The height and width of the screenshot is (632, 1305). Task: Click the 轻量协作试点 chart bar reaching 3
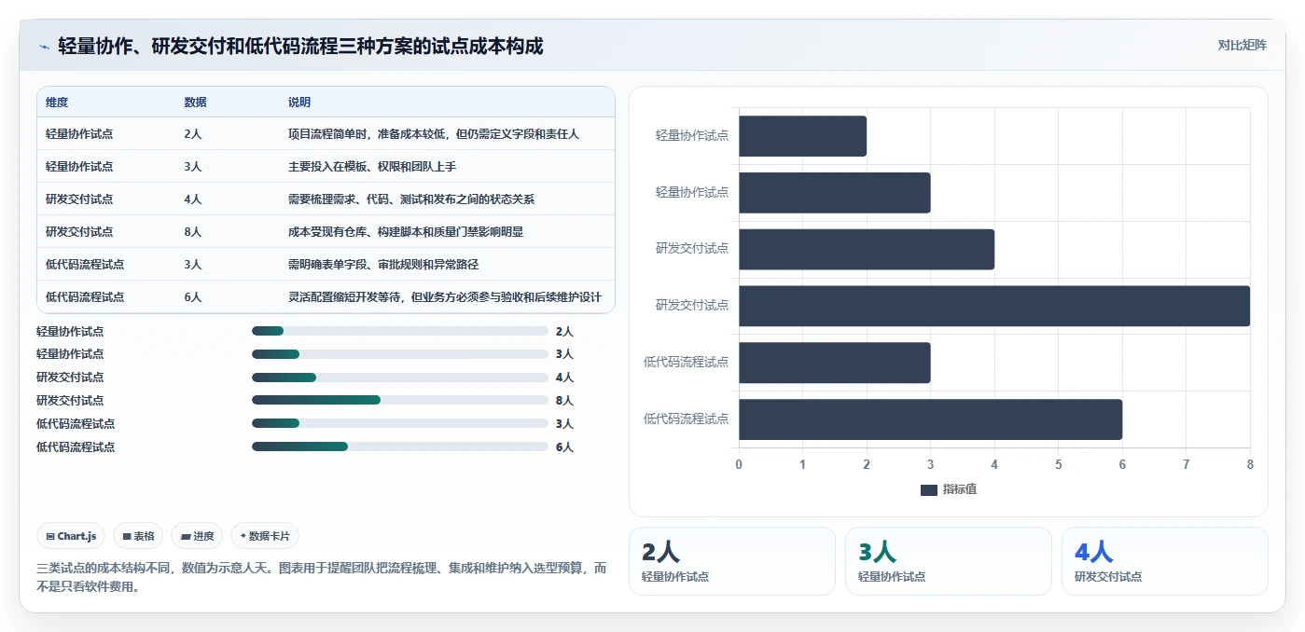pyautogui.click(x=834, y=192)
